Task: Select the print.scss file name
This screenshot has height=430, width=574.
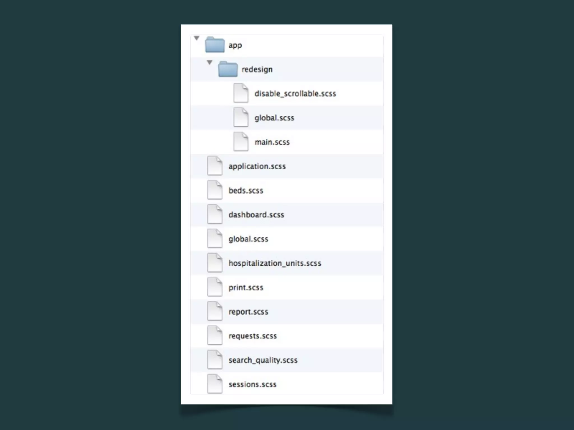Action: click(246, 288)
